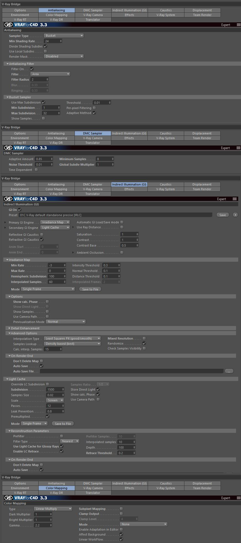
Task: Toggle Divide Shading Subdivs checkbox
Action: pos(46,46)
